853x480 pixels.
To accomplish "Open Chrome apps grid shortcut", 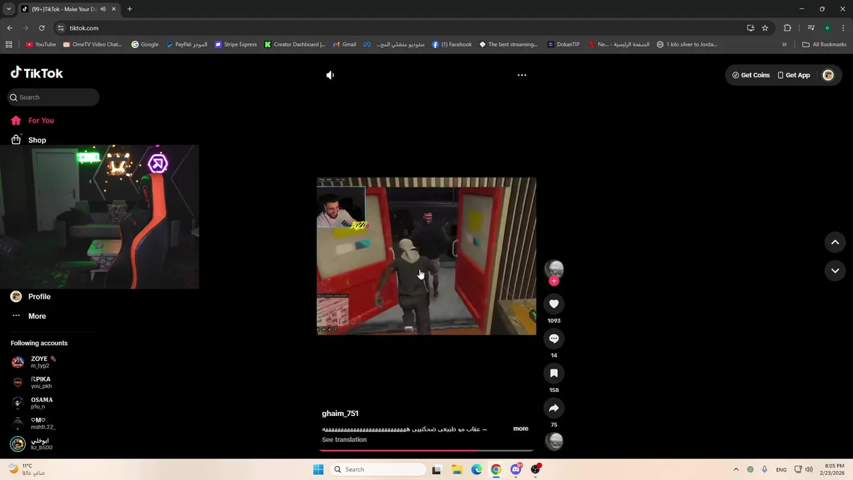I will [x=9, y=45].
